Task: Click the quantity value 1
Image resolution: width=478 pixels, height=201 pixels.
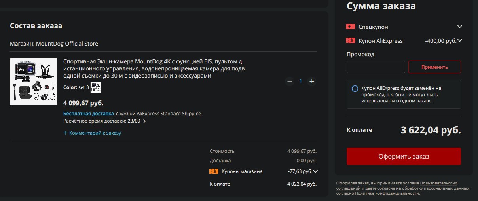Action: tap(301, 81)
